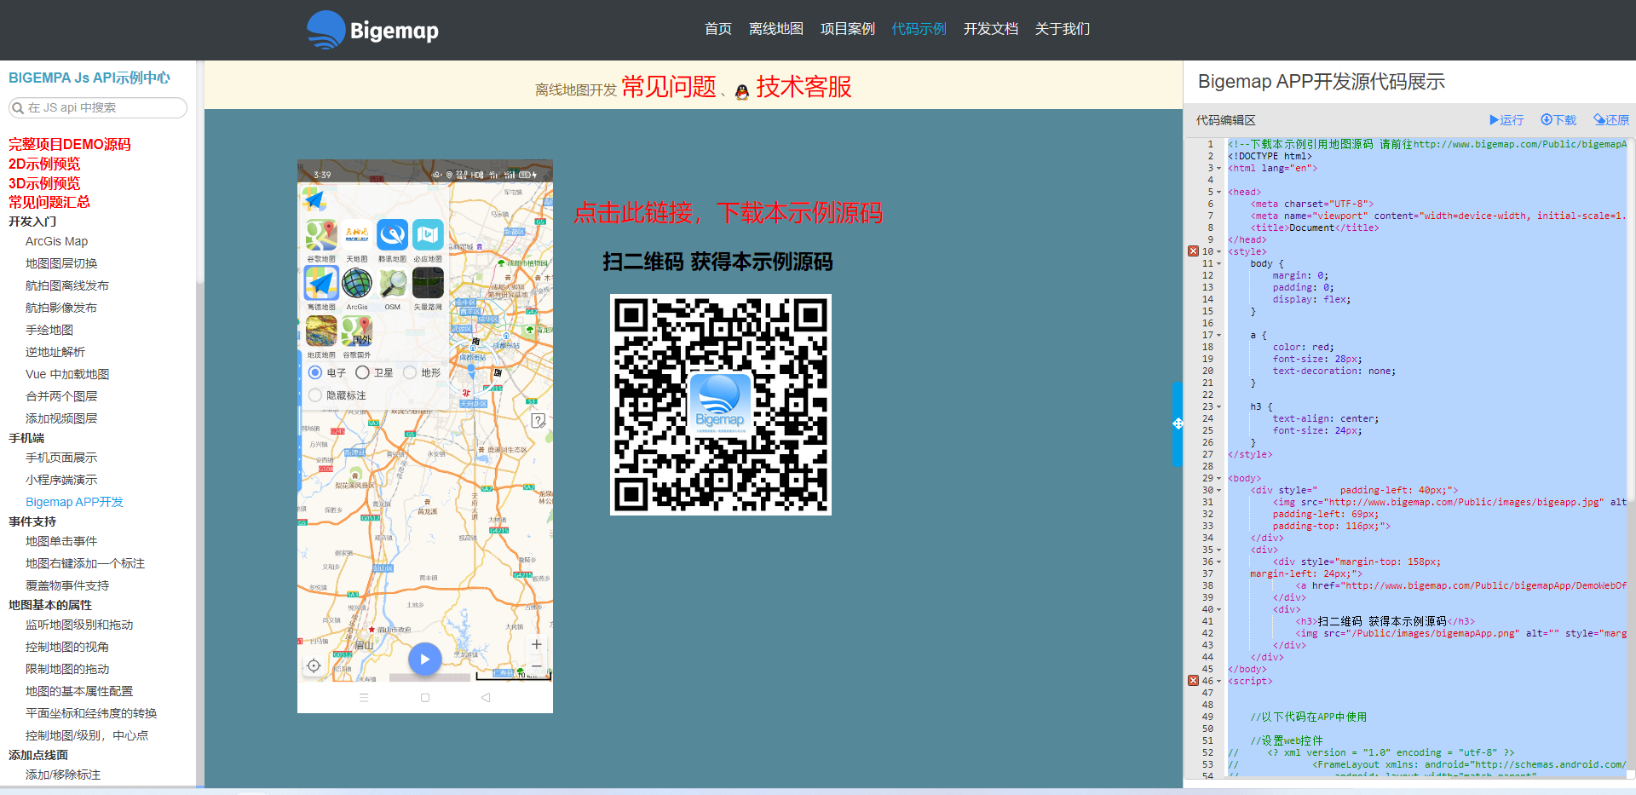Click the magnifier icon in the JS api search box
Screen dimensions: 1636x795
pos(17,108)
